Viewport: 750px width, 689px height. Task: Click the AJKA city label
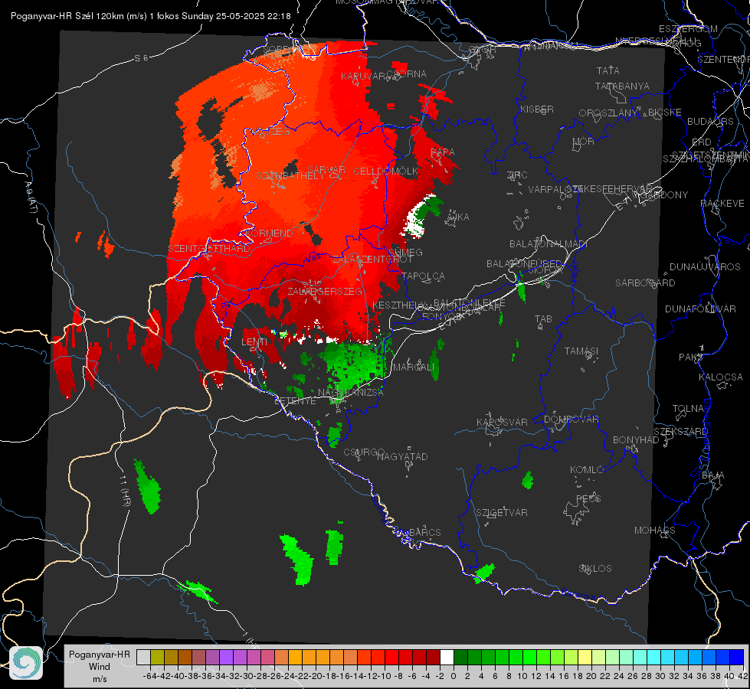tap(458, 217)
